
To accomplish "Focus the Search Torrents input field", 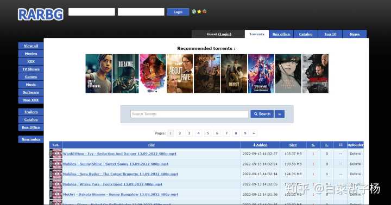I will [190, 114].
